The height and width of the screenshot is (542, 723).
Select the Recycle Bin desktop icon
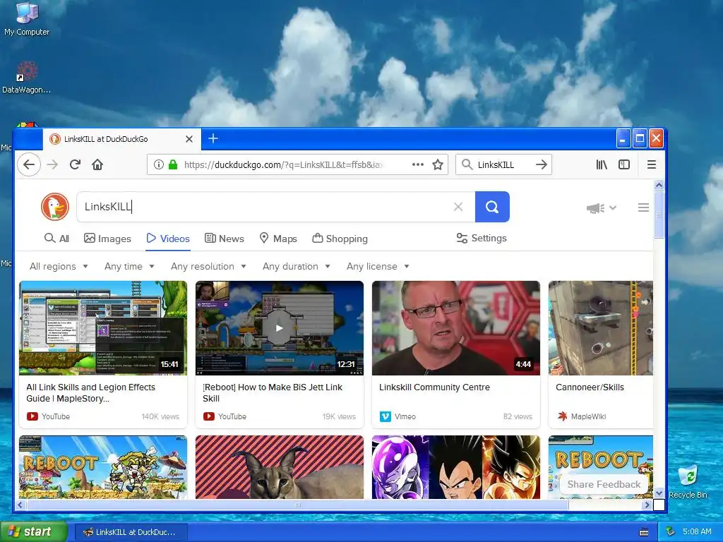[688, 481]
